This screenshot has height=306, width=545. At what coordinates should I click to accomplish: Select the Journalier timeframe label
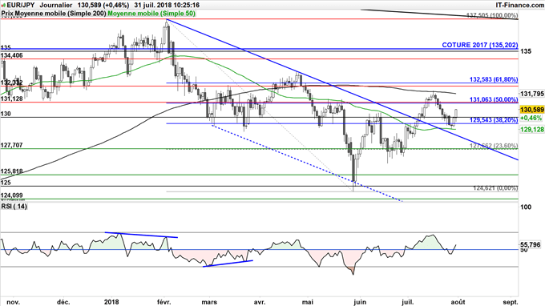56,6
